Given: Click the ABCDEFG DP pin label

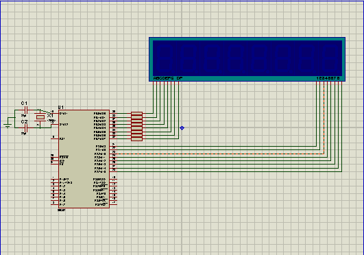Looking at the screenshot, I should click(x=168, y=78).
